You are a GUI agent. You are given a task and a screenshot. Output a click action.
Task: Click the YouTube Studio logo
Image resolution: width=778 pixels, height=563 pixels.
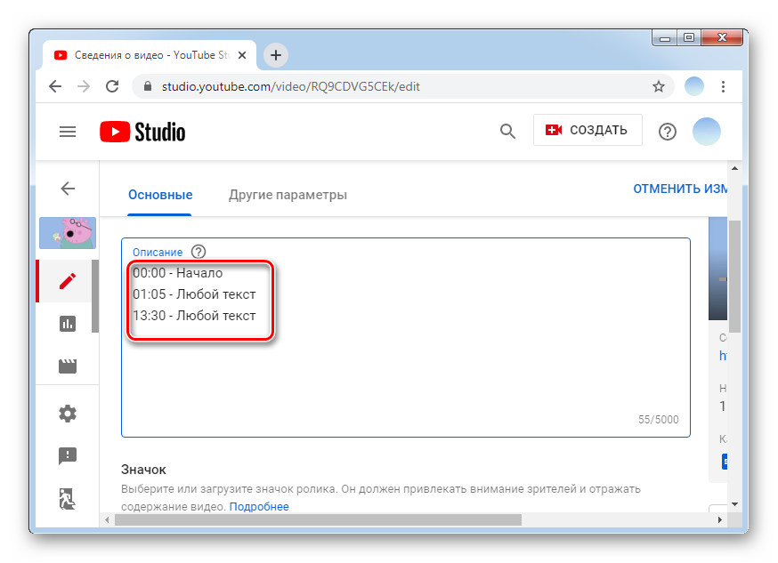click(x=142, y=132)
